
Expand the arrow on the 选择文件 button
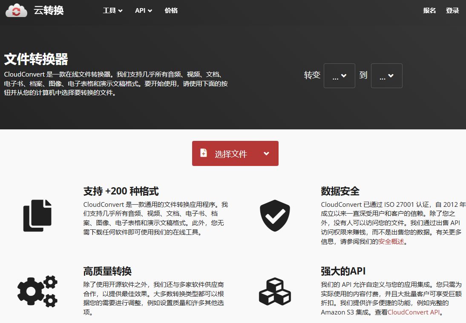pyautogui.click(x=266, y=154)
